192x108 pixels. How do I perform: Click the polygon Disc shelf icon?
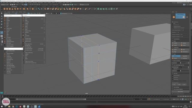pos(20,9)
